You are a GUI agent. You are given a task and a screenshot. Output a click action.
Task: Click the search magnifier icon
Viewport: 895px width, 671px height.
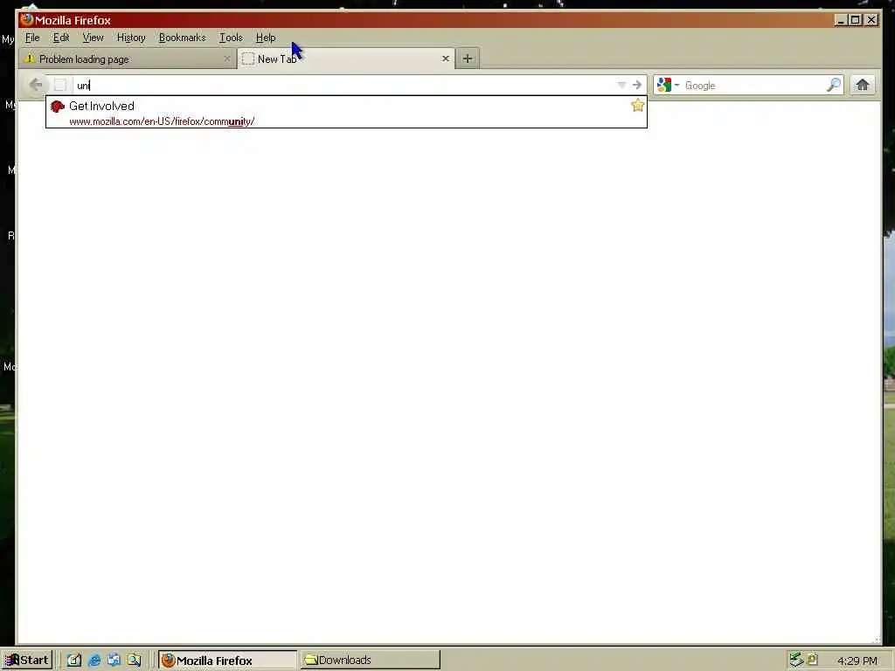pyautogui.click(x=833, y=85)
